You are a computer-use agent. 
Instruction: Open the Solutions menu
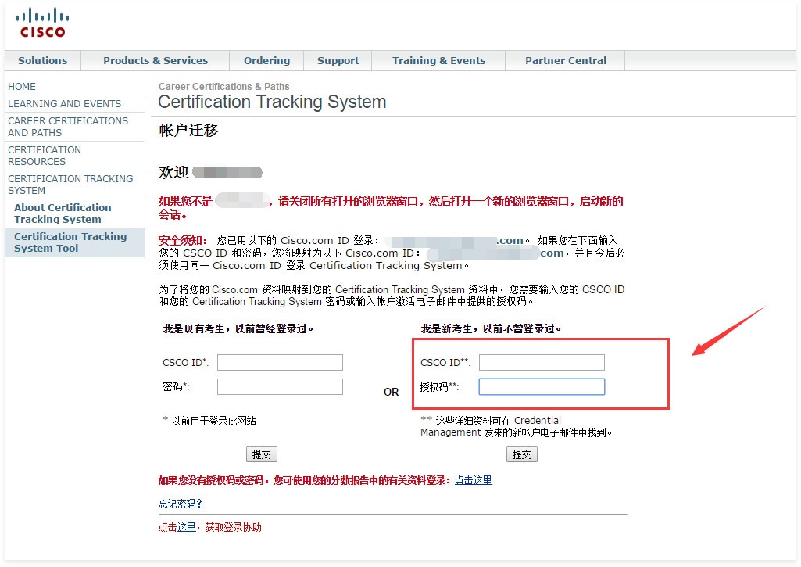(x=42, y=60)
